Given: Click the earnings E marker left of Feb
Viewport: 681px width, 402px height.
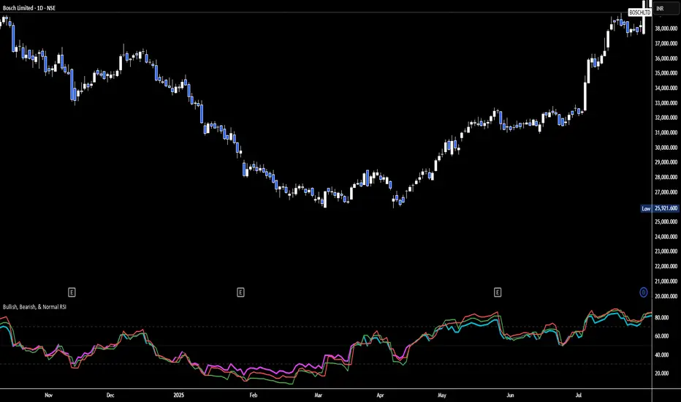Looking at the screenshot, I should [x=240, y=292].
